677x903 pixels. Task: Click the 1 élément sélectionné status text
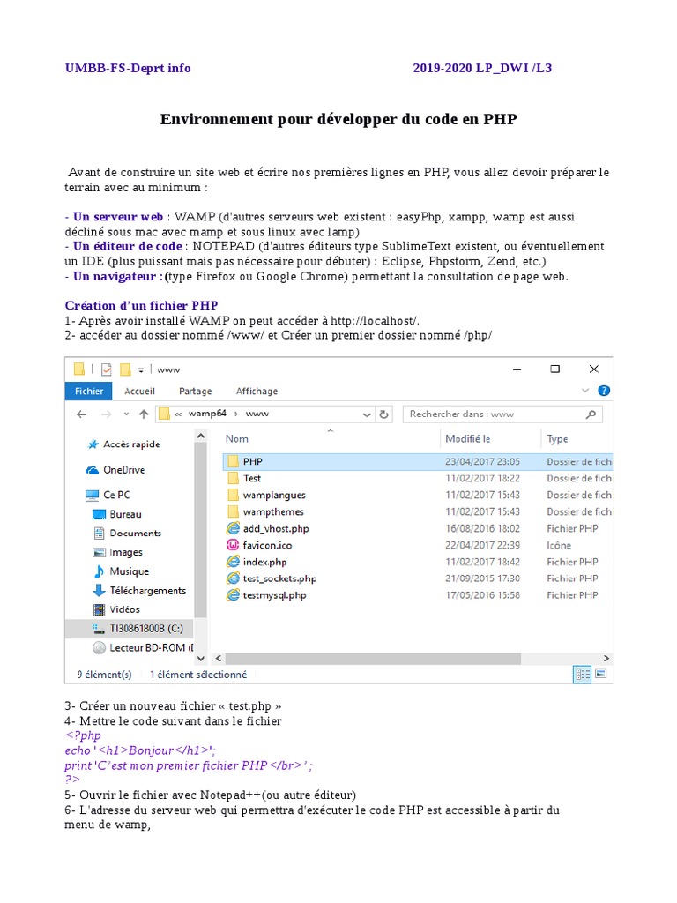tap(198, 675)
